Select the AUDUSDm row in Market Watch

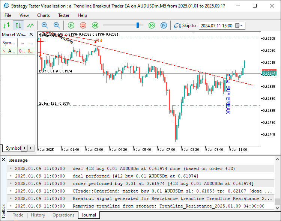click(x=18, y=51)
